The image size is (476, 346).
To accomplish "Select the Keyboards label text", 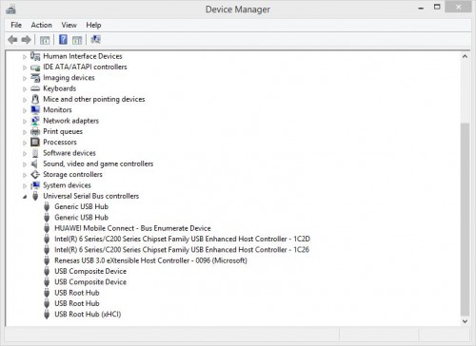I will click(60, 88).
